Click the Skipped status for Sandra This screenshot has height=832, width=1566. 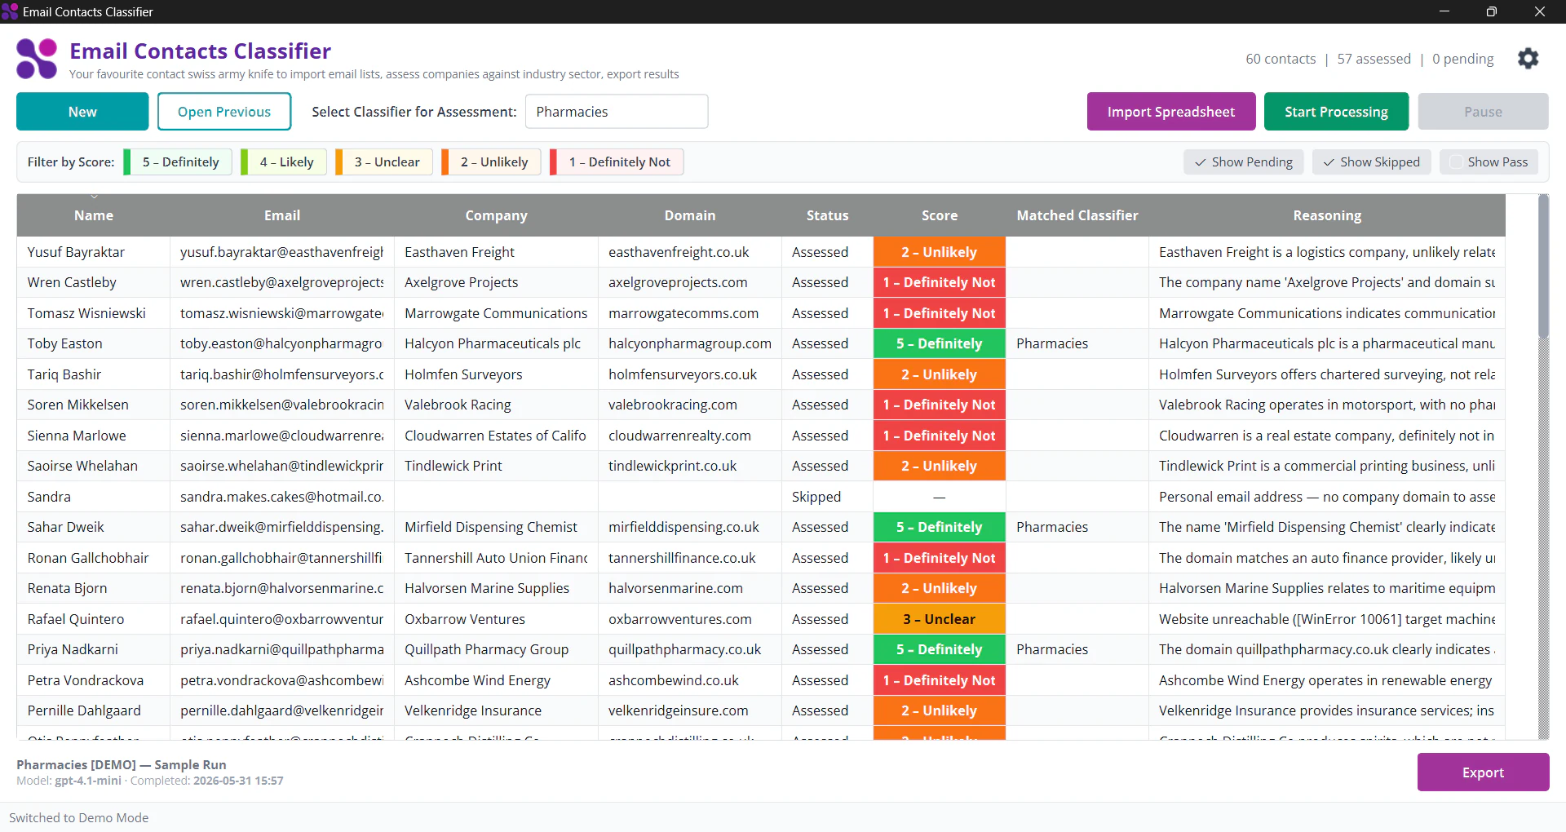[x=827, y=497]
